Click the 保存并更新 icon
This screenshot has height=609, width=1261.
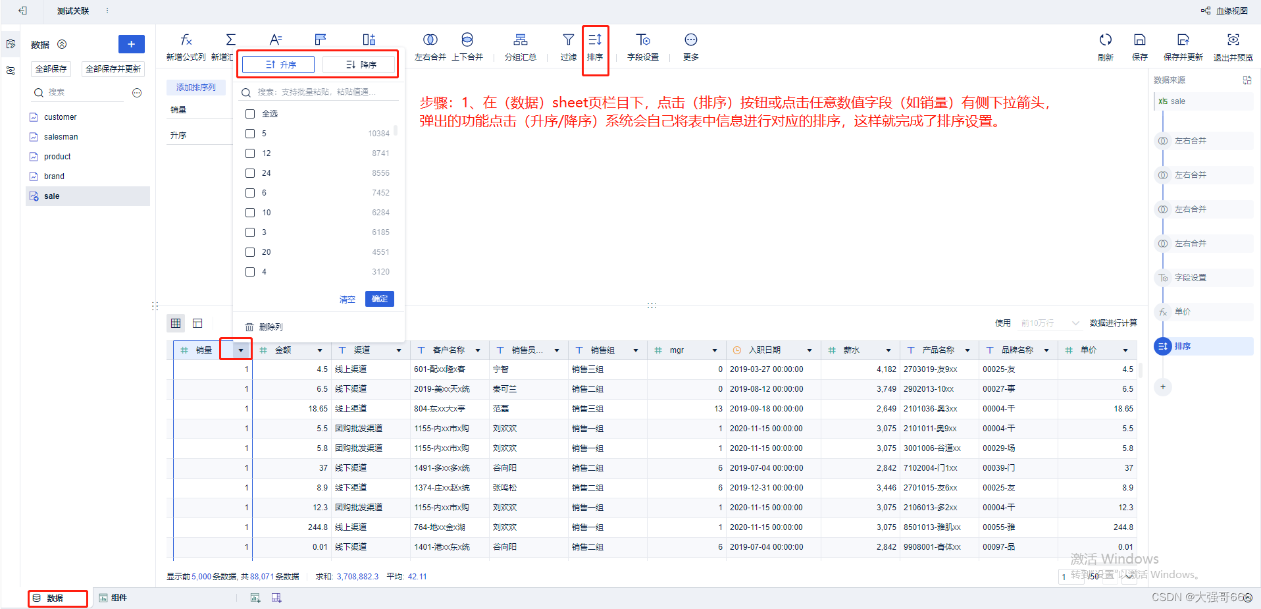click(x=1183, y=40)
